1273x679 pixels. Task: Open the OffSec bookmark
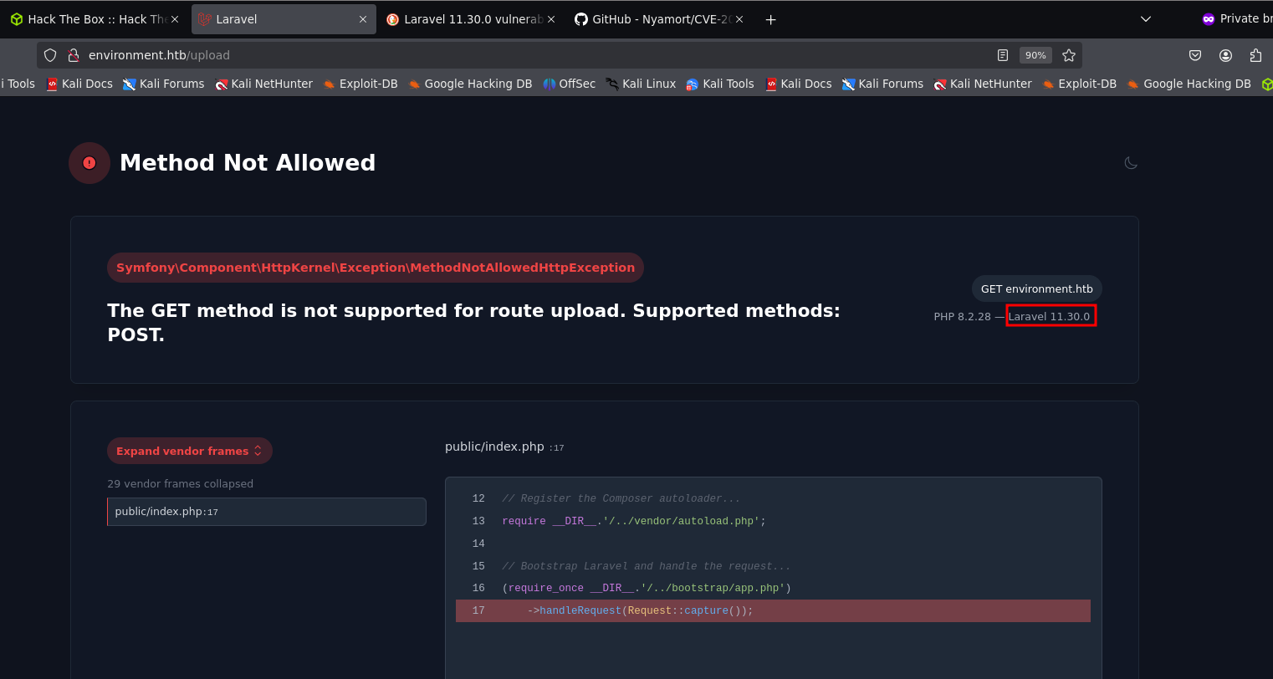569,84
